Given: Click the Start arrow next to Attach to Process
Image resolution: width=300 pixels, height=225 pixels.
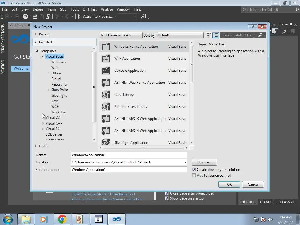Looking at the screenshot, I should pyautogui.click(x=80, y=16).
